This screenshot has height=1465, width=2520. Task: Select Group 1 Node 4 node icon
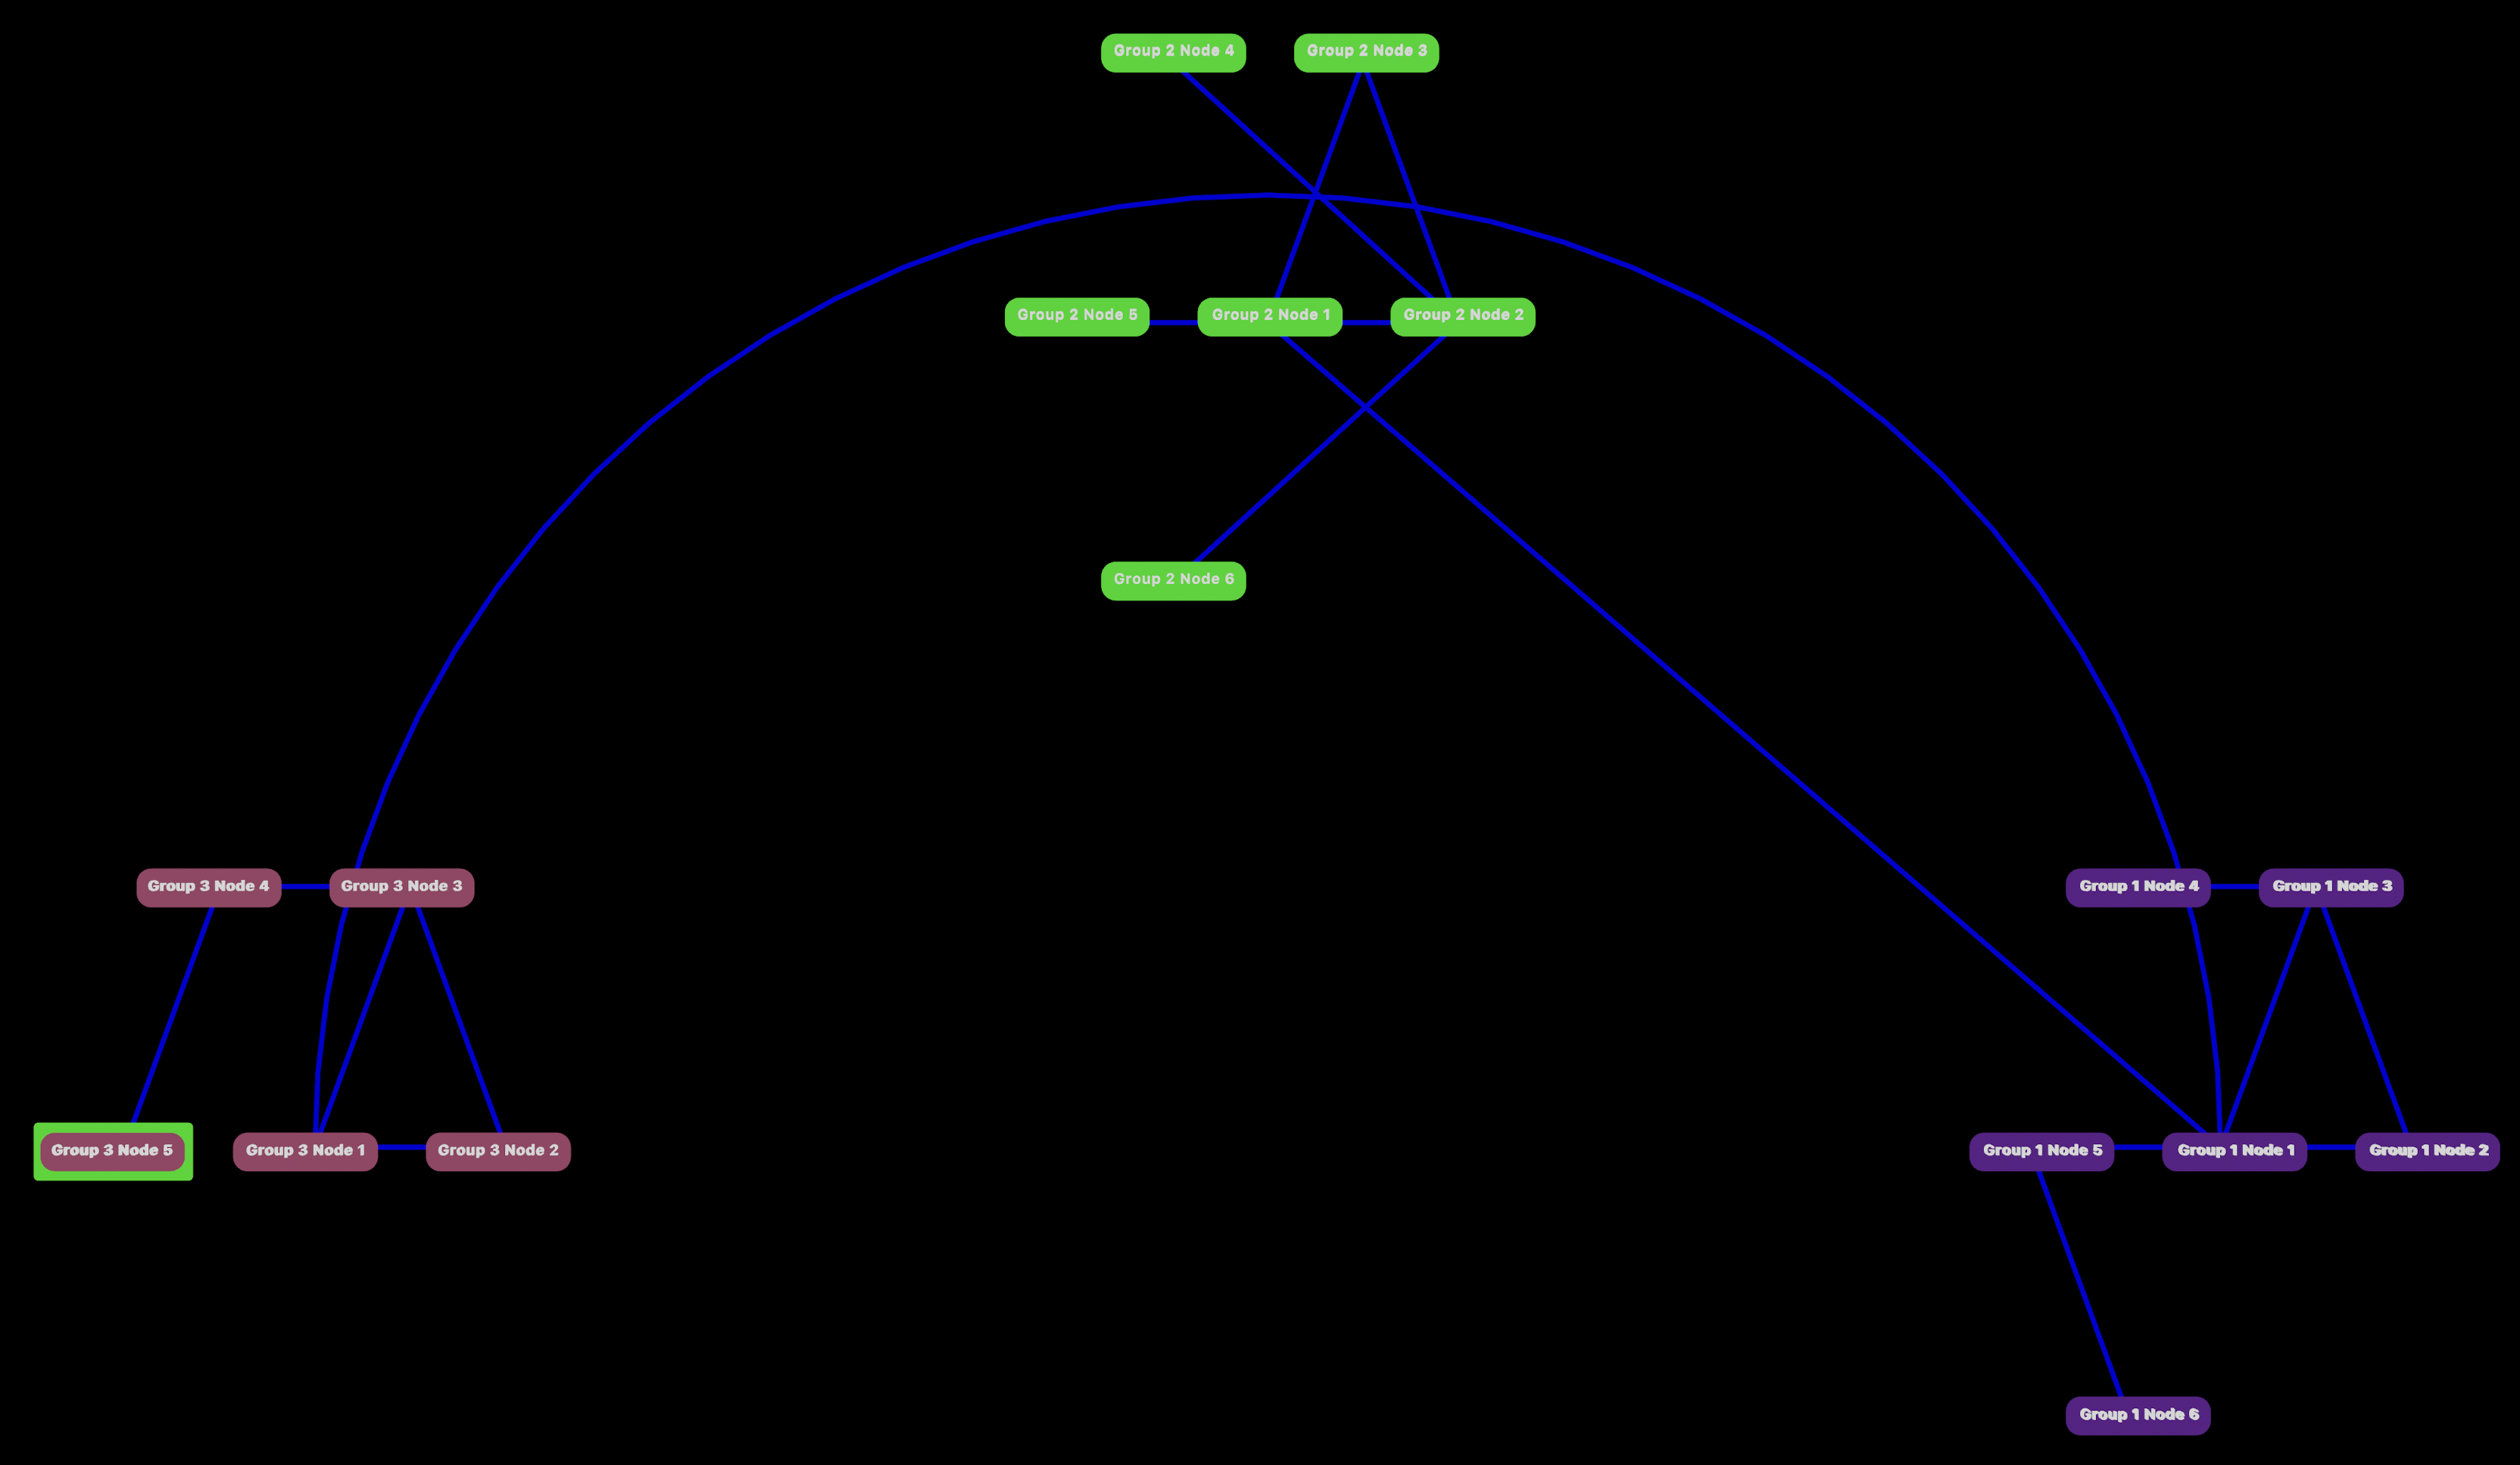click(x=2136, y=886)
